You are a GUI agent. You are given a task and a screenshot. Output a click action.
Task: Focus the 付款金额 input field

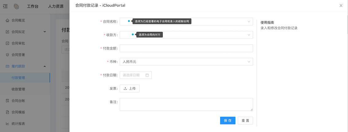pyautogui.click(x=186, y=48)
